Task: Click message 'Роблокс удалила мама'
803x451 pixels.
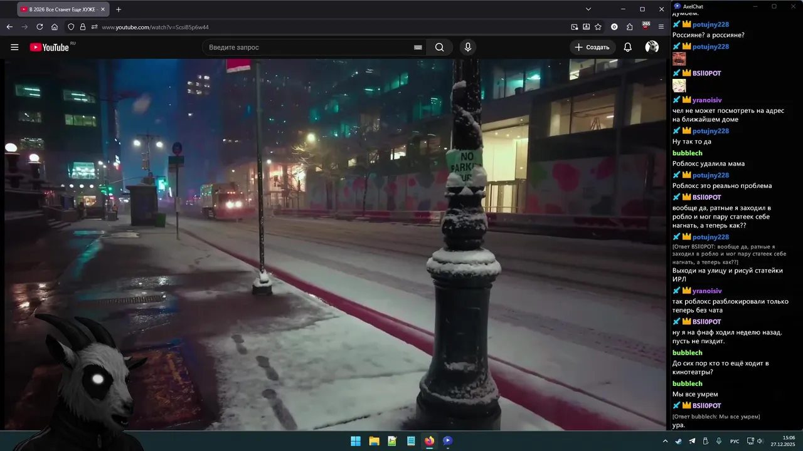Action: coord(708,163)
